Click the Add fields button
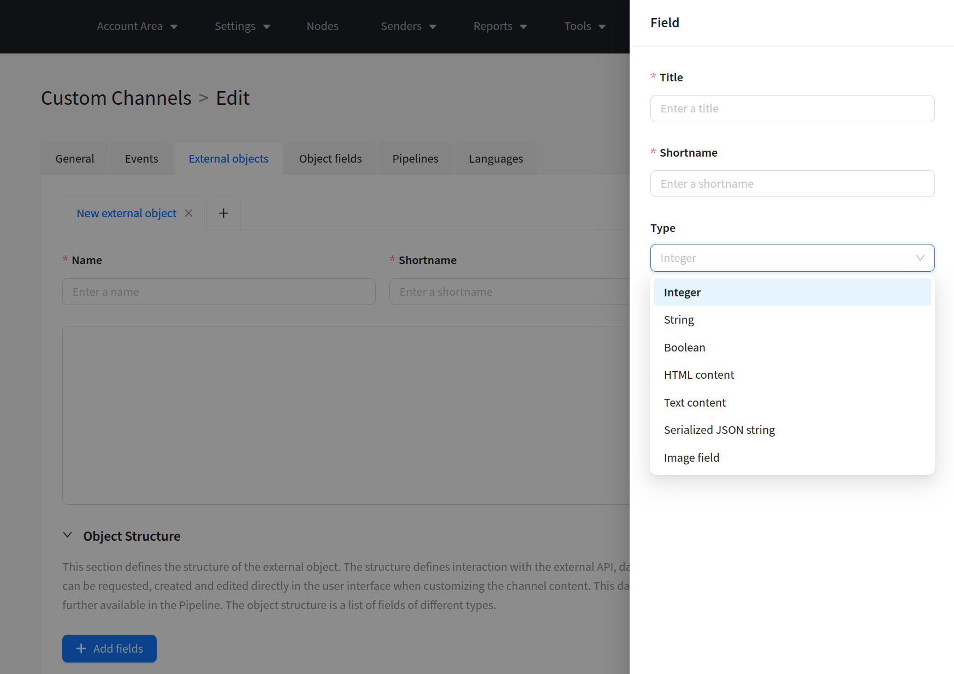The height and width of the screenshot is (674, 954). pos(109,648)
